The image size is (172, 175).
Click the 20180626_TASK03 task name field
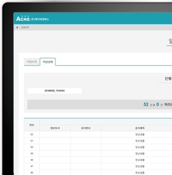(x=54, y=91)
